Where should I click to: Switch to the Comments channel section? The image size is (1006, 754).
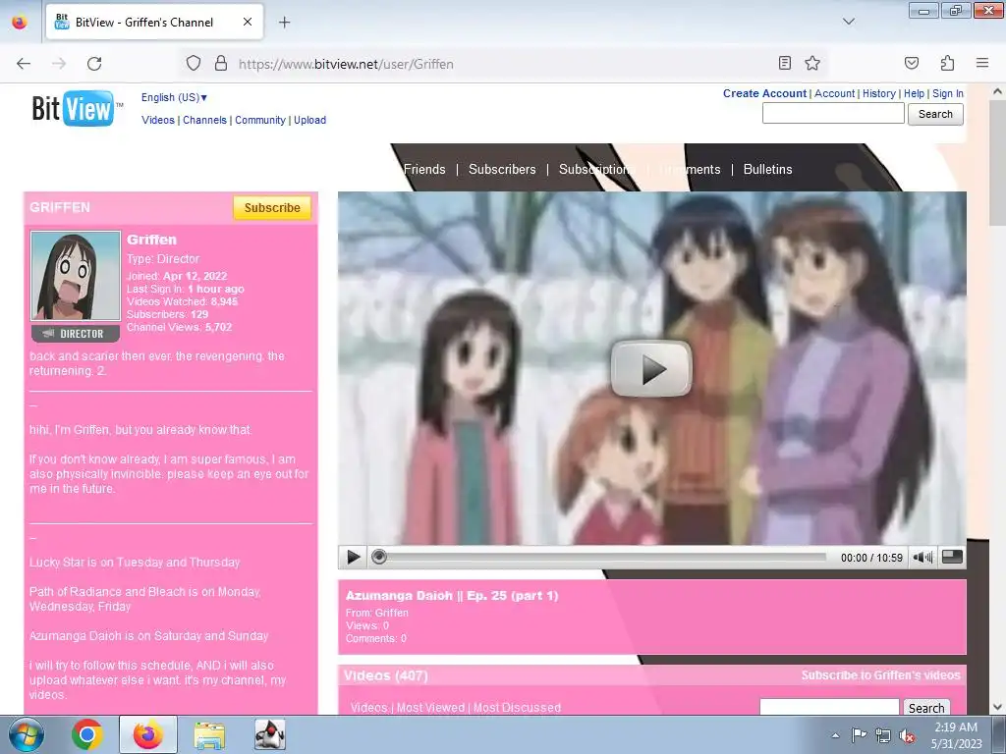point(689,169)
